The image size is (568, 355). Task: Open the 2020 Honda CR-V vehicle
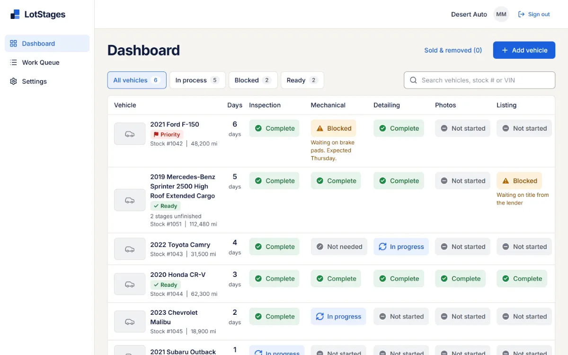[177, 275]
